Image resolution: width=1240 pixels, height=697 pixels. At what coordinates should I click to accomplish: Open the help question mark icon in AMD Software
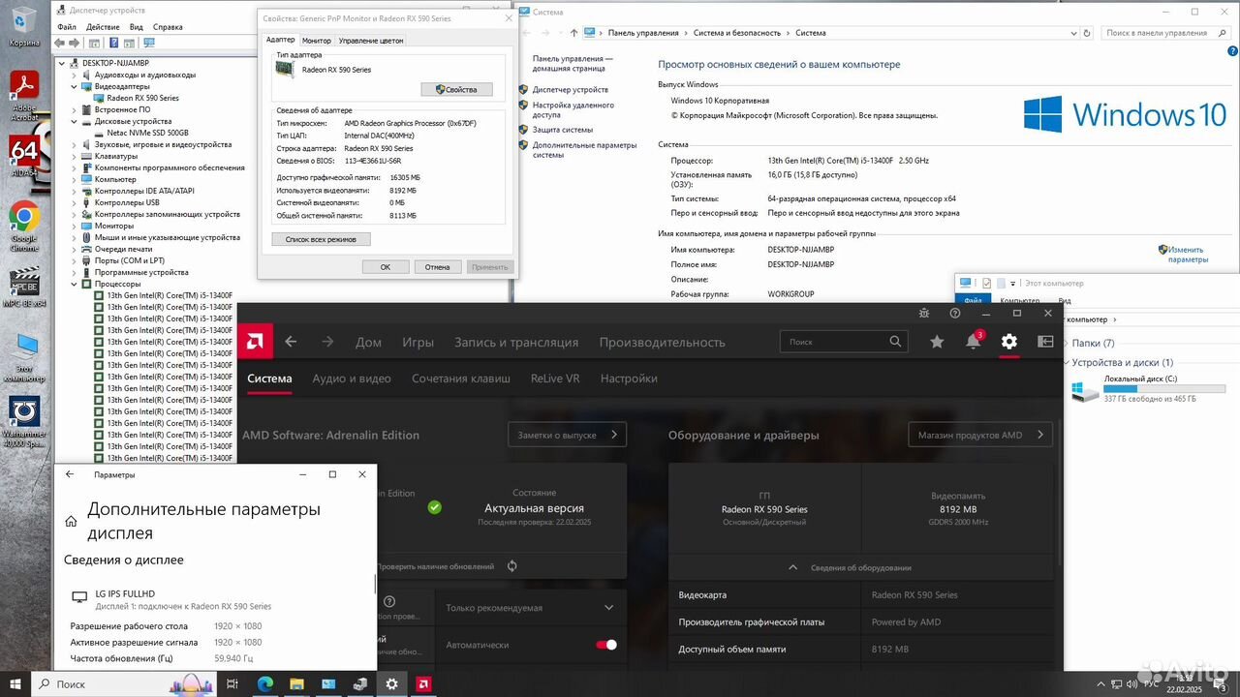click(x=955, y=314)
